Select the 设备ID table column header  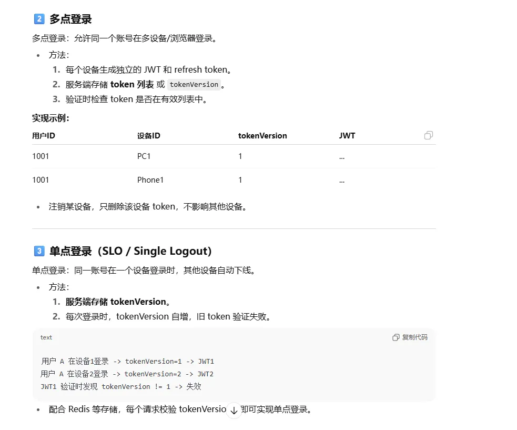tap(149, 136)
